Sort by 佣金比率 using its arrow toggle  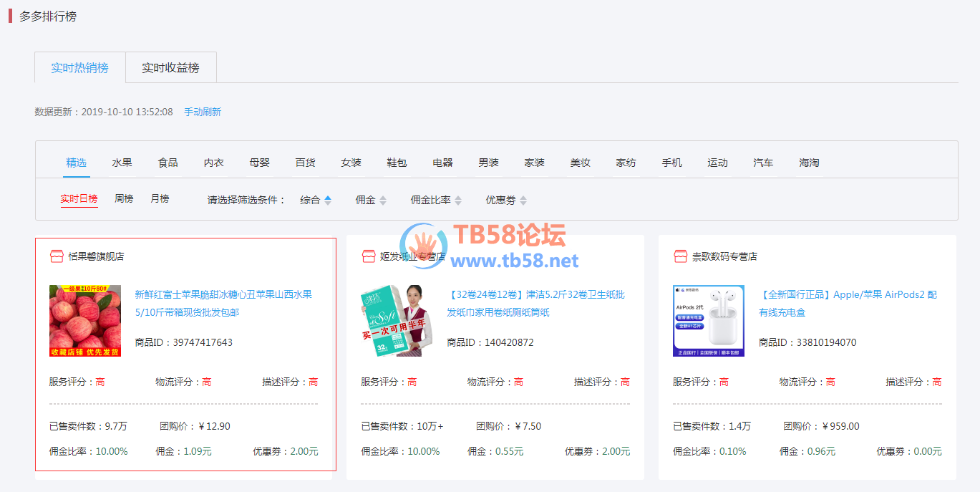pyautogui.click(x=458, y=201)
